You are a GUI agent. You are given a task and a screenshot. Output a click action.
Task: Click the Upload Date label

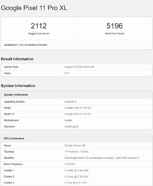coord(11,67)
